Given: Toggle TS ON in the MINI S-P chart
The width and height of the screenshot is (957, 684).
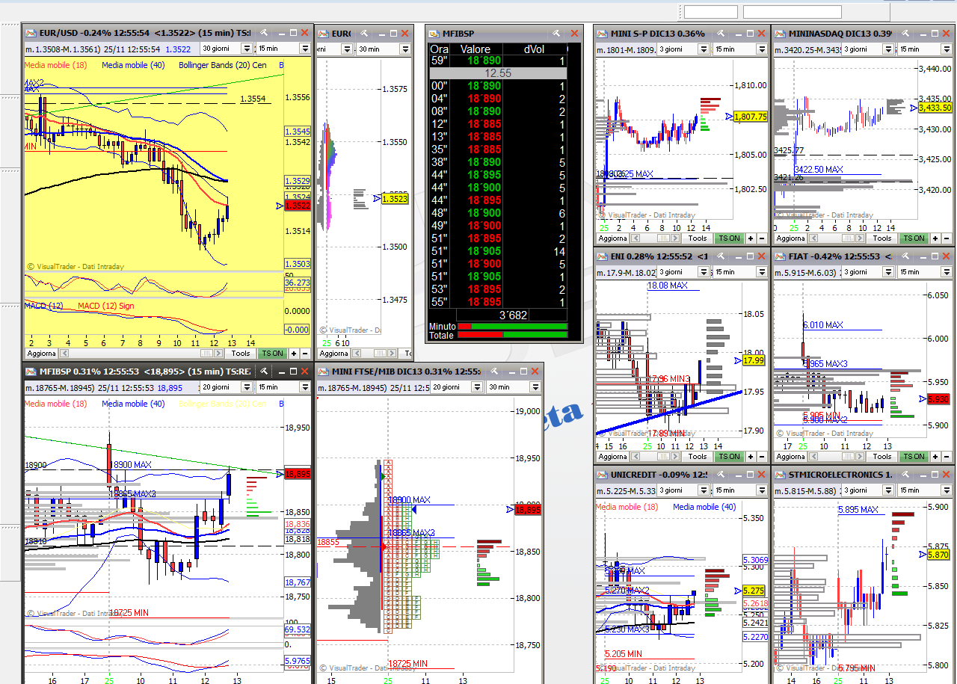Looking at the screenshot, I should (x=728, y=238).
